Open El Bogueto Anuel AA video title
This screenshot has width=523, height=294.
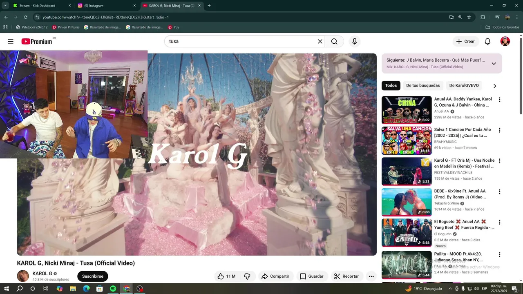tap(464, 224)
